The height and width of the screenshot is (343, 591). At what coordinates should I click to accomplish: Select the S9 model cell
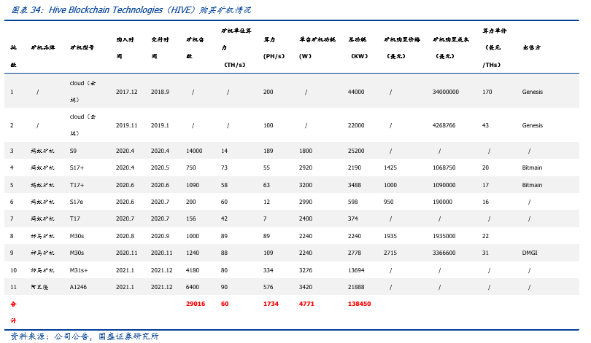[73, 151]
